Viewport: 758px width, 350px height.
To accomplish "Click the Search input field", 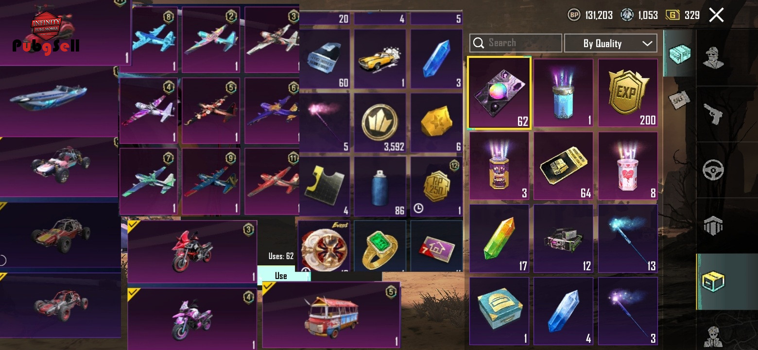I will pos(516,43).
